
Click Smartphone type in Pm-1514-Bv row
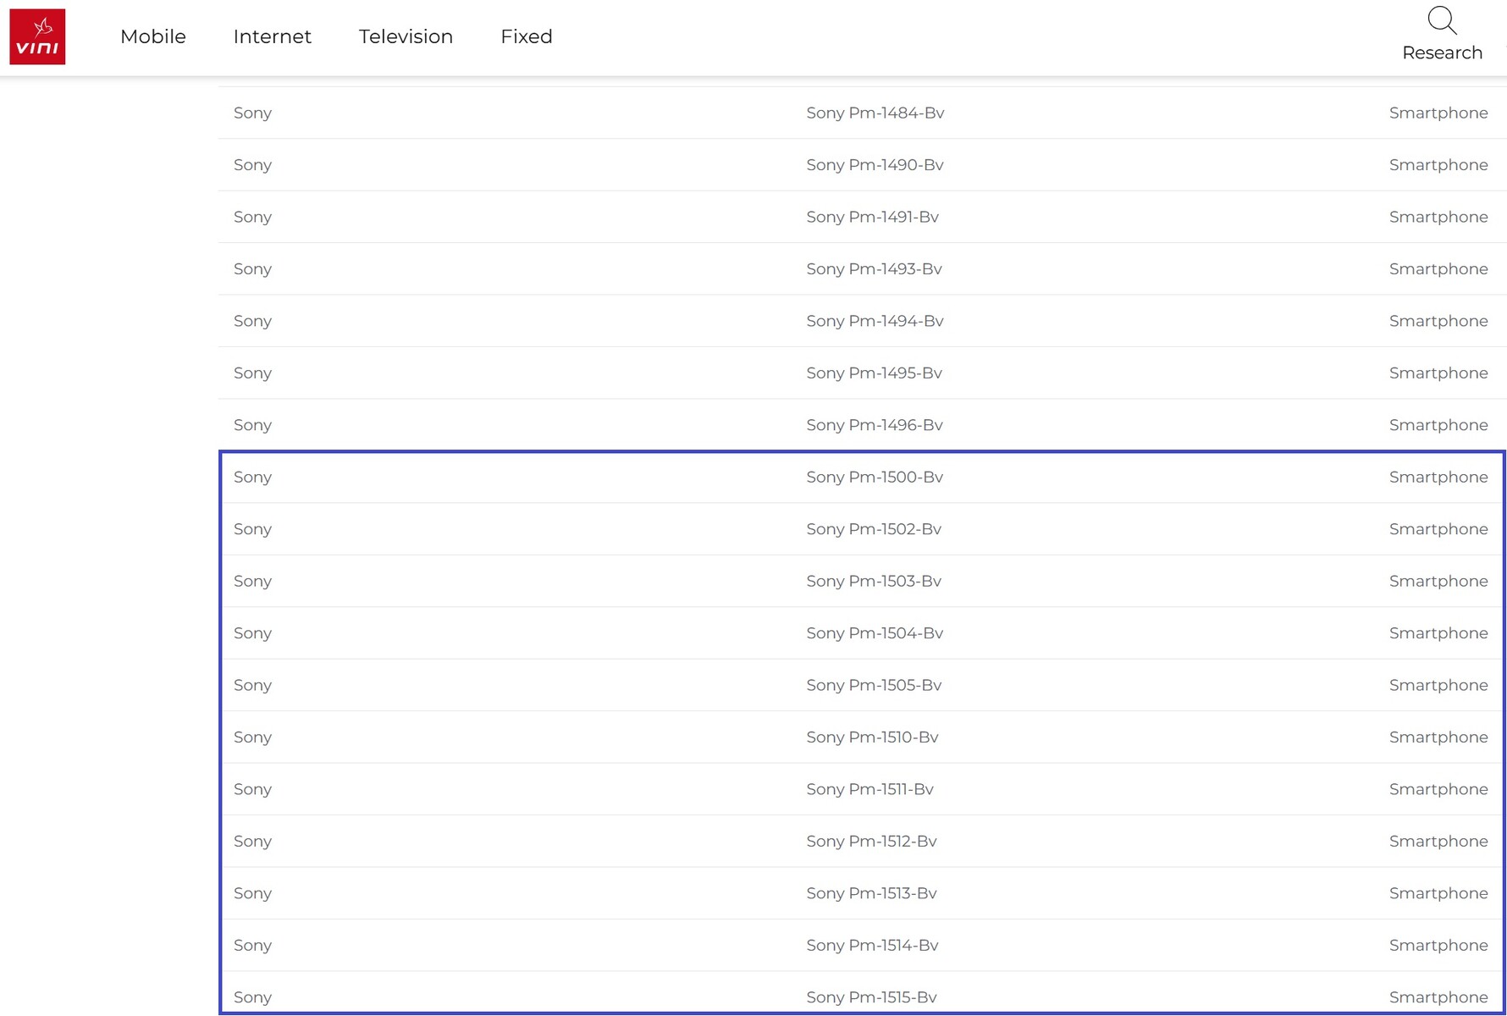tap(1438, 946)
